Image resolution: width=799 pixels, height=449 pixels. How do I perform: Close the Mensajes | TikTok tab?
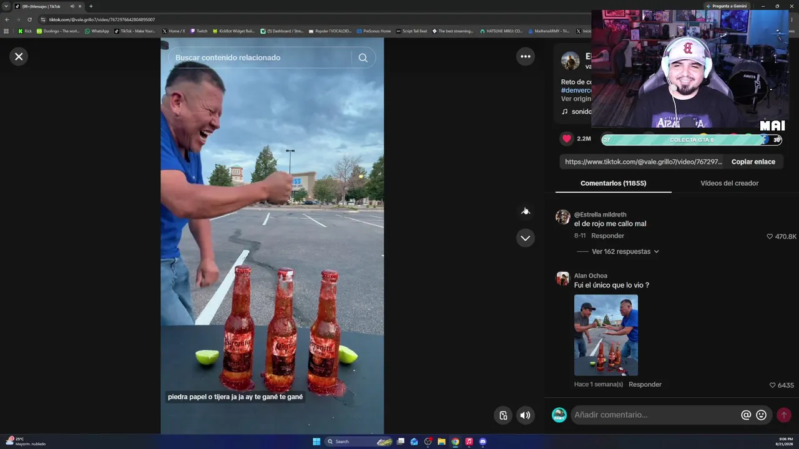pyautogui.click(x=80, y=6)
